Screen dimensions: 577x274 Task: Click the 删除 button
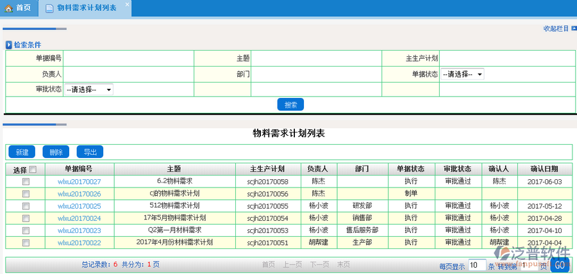56,152
